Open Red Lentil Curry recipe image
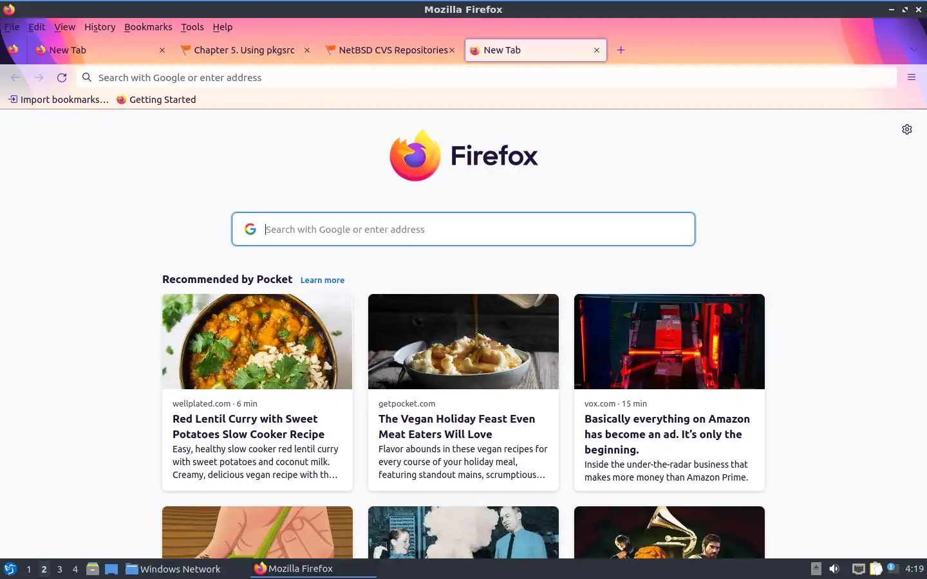927x579 pixels. (x=257, y=342)
